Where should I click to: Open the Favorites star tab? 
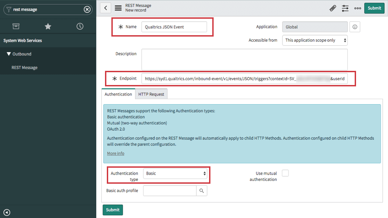point(48,26)
